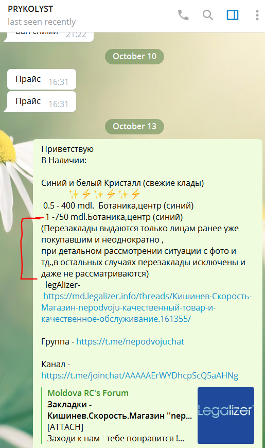
Task: Open the Legalizer preview thumbnail
Action: pyautogui.click(x=225, y=415)
